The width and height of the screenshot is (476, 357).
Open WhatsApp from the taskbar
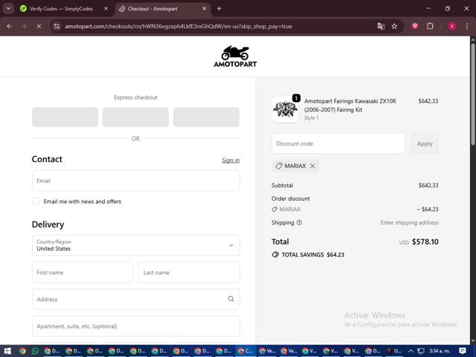(x=35, y=351)
